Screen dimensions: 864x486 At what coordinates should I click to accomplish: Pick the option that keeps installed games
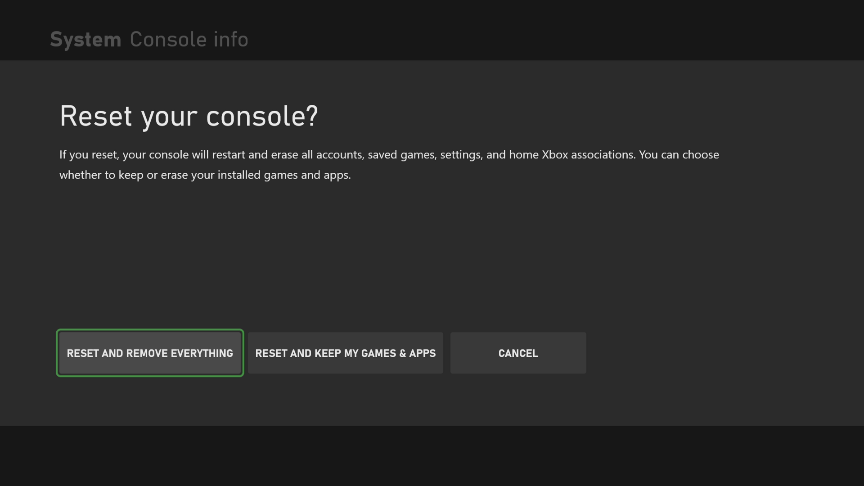[345, 353]
